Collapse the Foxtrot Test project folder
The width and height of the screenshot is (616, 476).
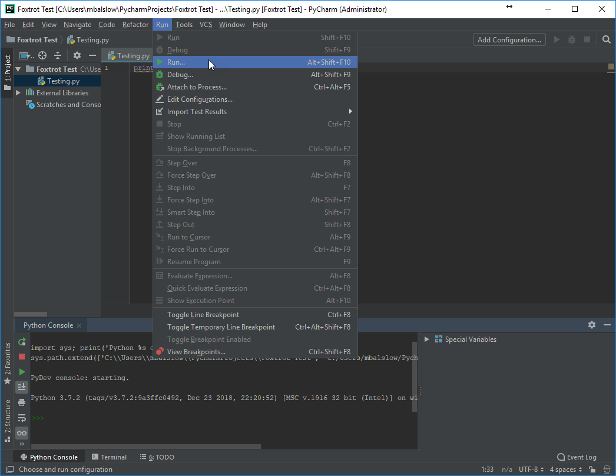click(19, 69)
